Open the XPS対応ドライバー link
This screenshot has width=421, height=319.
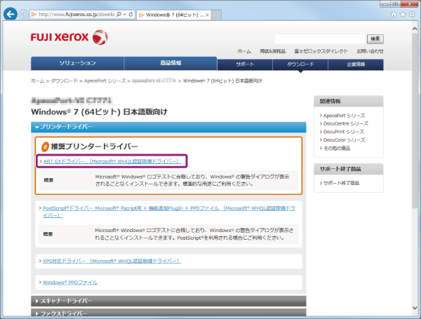click(x=112, y=261)
